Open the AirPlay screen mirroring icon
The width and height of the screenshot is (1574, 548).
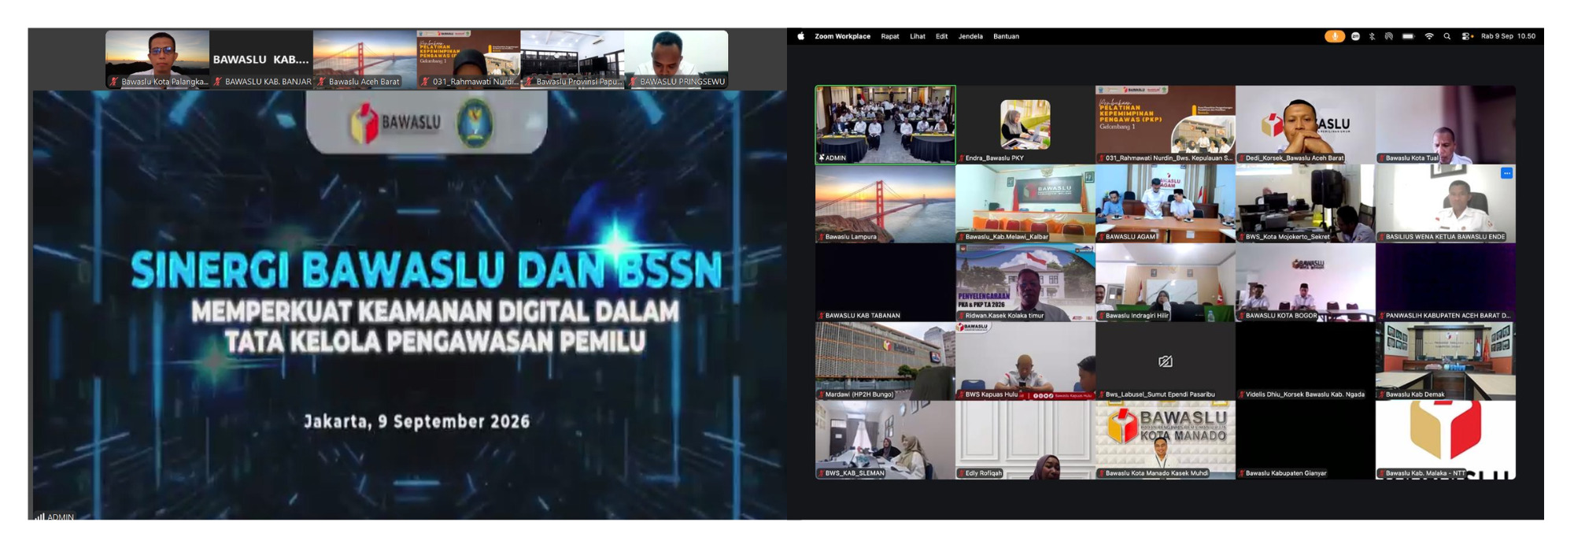tap(1389, 36)
